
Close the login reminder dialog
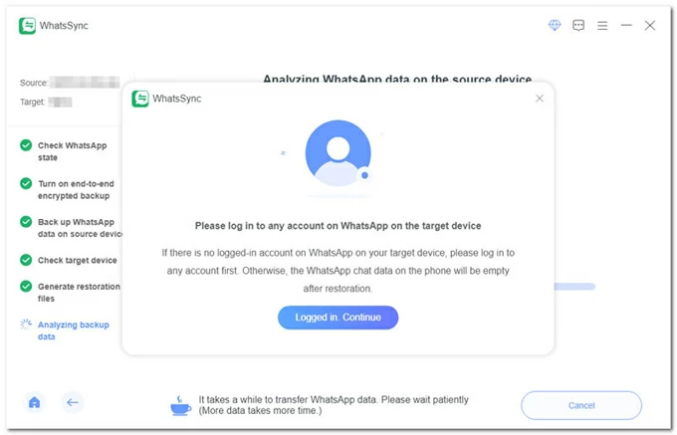[540, 99]
